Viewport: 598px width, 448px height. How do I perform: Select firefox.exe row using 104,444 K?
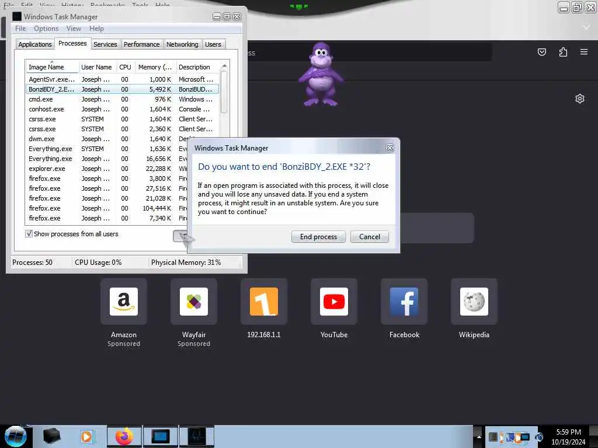pos(107,208)
